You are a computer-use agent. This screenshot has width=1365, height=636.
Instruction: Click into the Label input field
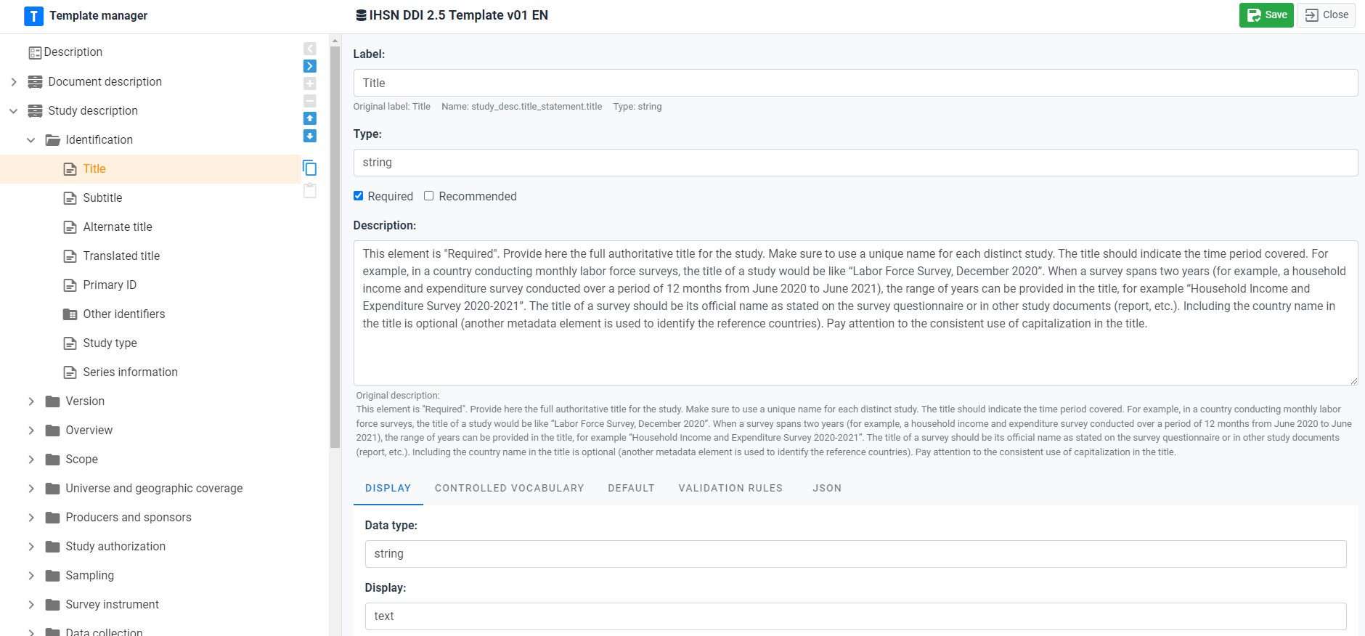(855, 83)
